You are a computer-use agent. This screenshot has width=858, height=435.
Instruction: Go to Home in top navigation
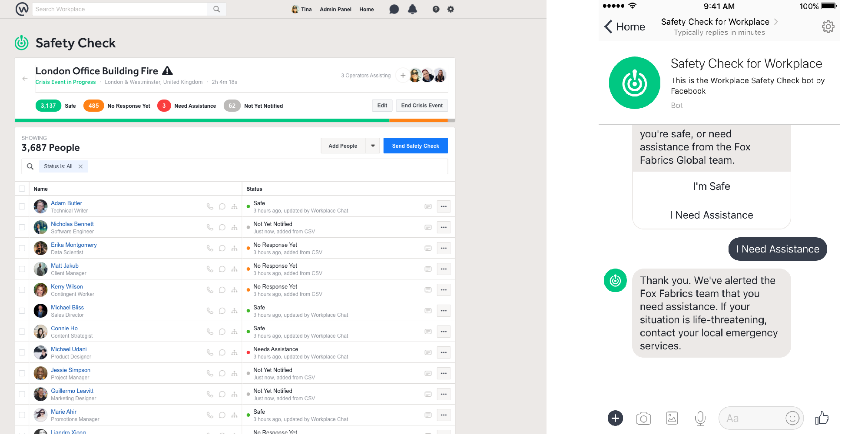[366, 9]
